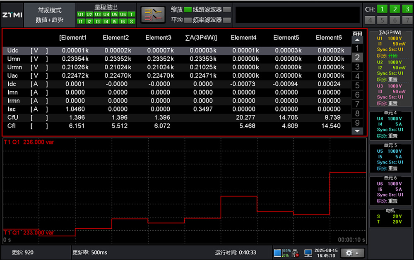The image size is (414, 260).
Task: Click the network computer icon in status bar
Action: (308, 253)
